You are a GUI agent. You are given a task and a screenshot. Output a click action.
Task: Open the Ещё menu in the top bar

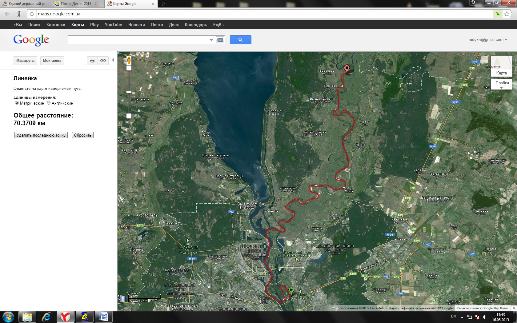(218, 25)
